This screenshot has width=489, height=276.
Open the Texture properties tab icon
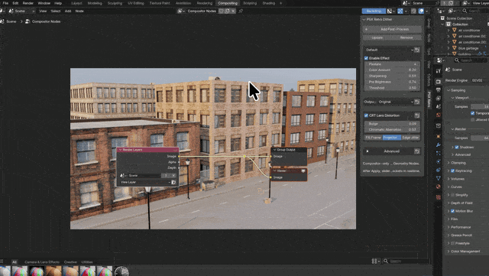(438, 197)
